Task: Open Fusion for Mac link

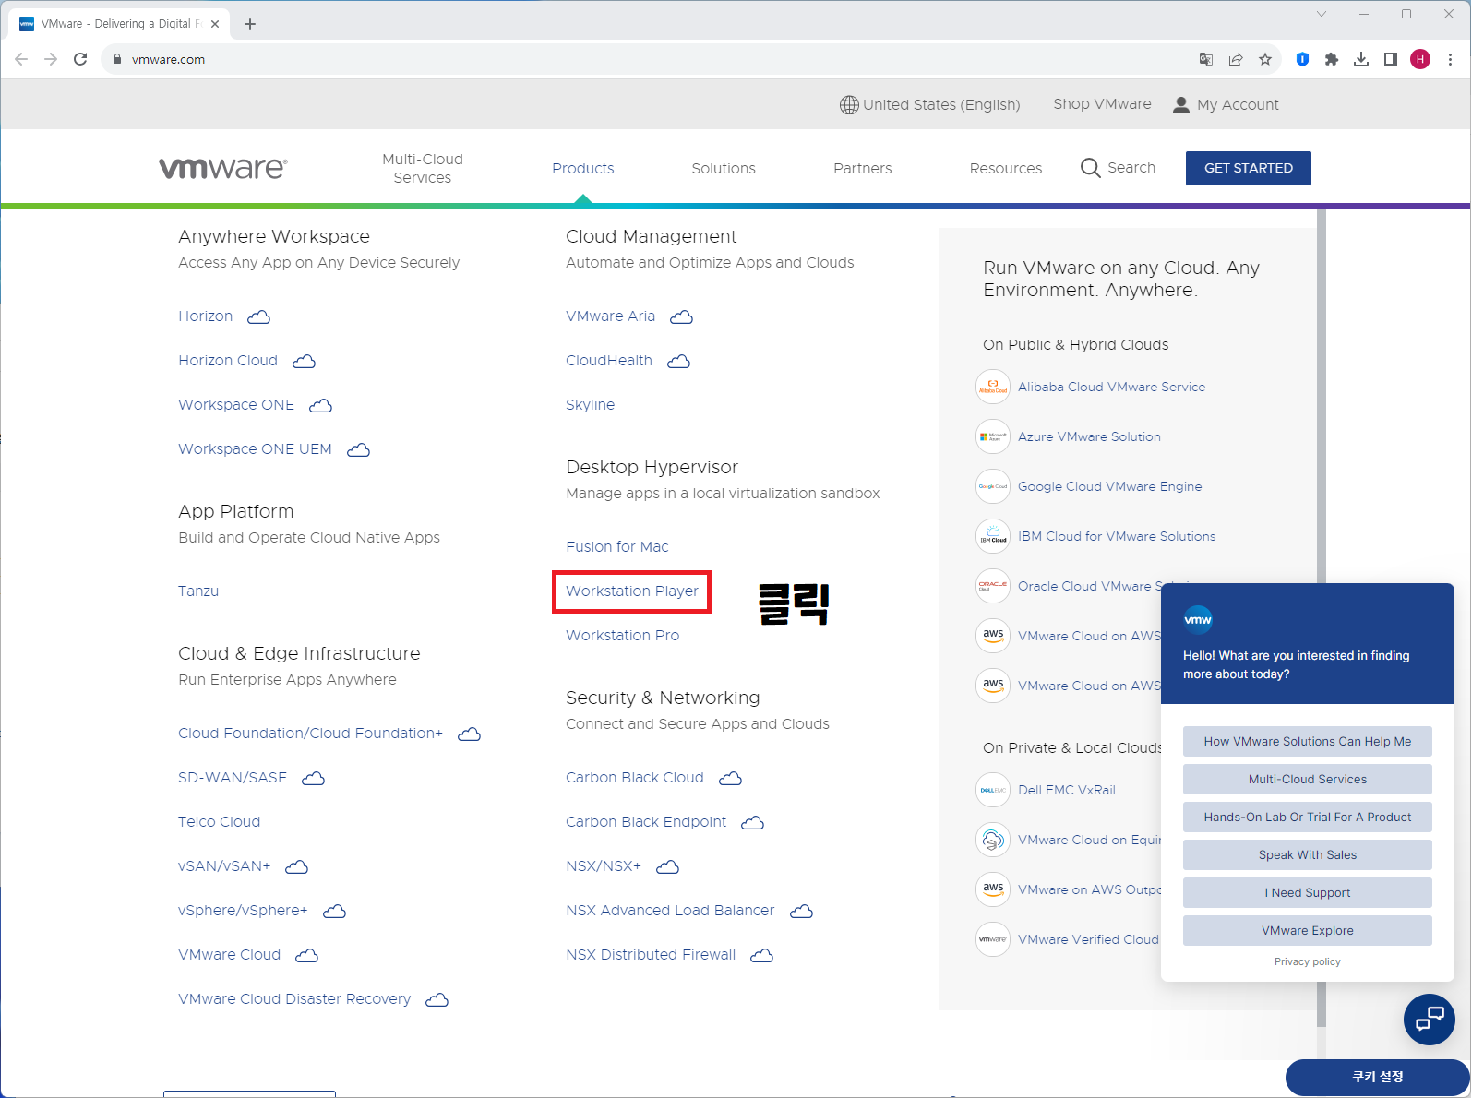Action: 617,547
